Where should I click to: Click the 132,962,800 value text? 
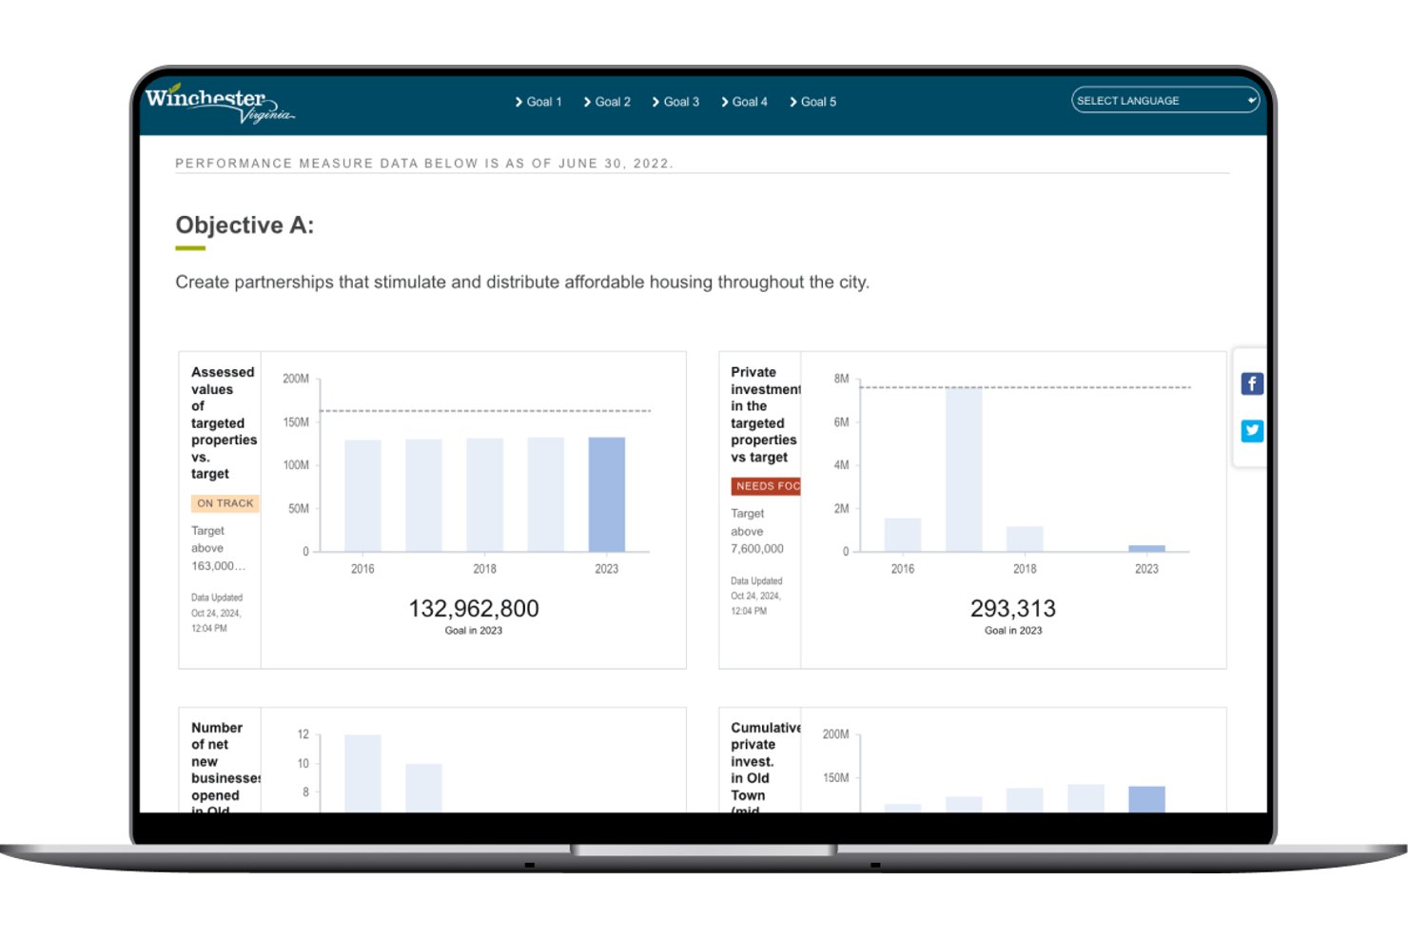coord(474,609)
